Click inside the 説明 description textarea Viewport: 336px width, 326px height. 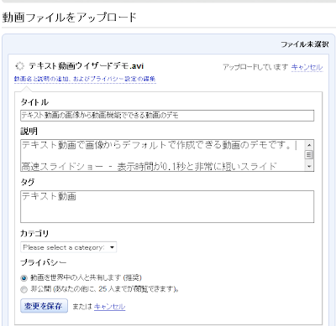pyautogui.click(x=163, y=155)
